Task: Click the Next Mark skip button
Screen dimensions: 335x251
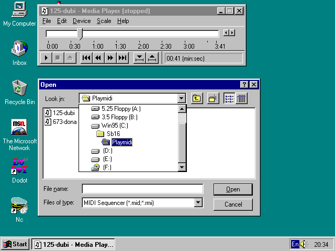Action: click(x=122, y=58)
